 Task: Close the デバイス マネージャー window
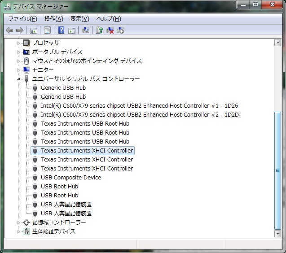pos(272,4)
